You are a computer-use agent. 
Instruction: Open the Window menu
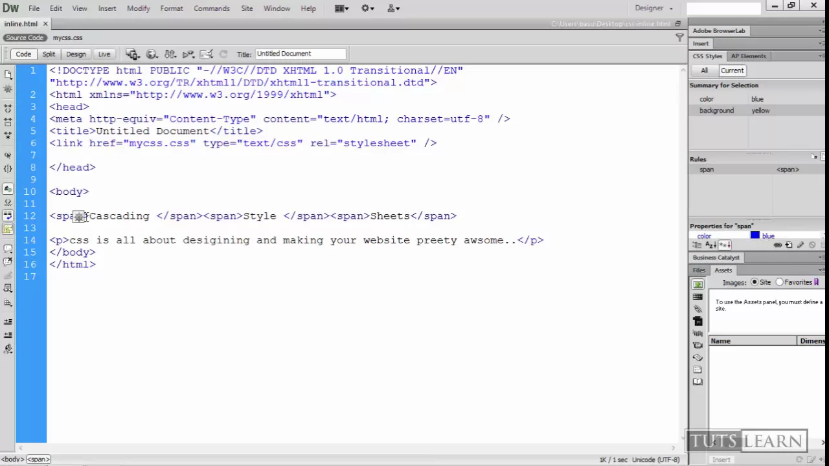(x=277, y=8)
